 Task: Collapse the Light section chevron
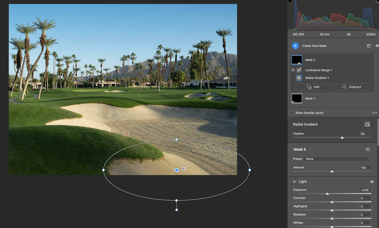click(294, 182)
